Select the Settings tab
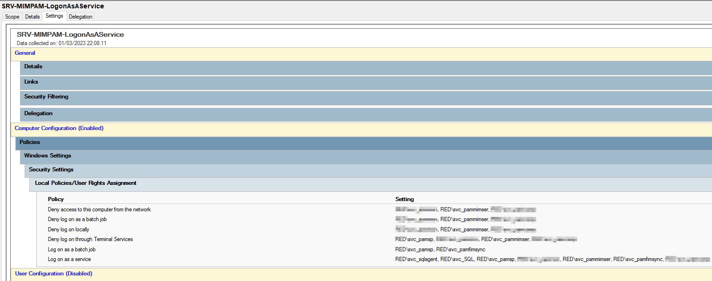 pyautogui.click(x=54, y=16)
